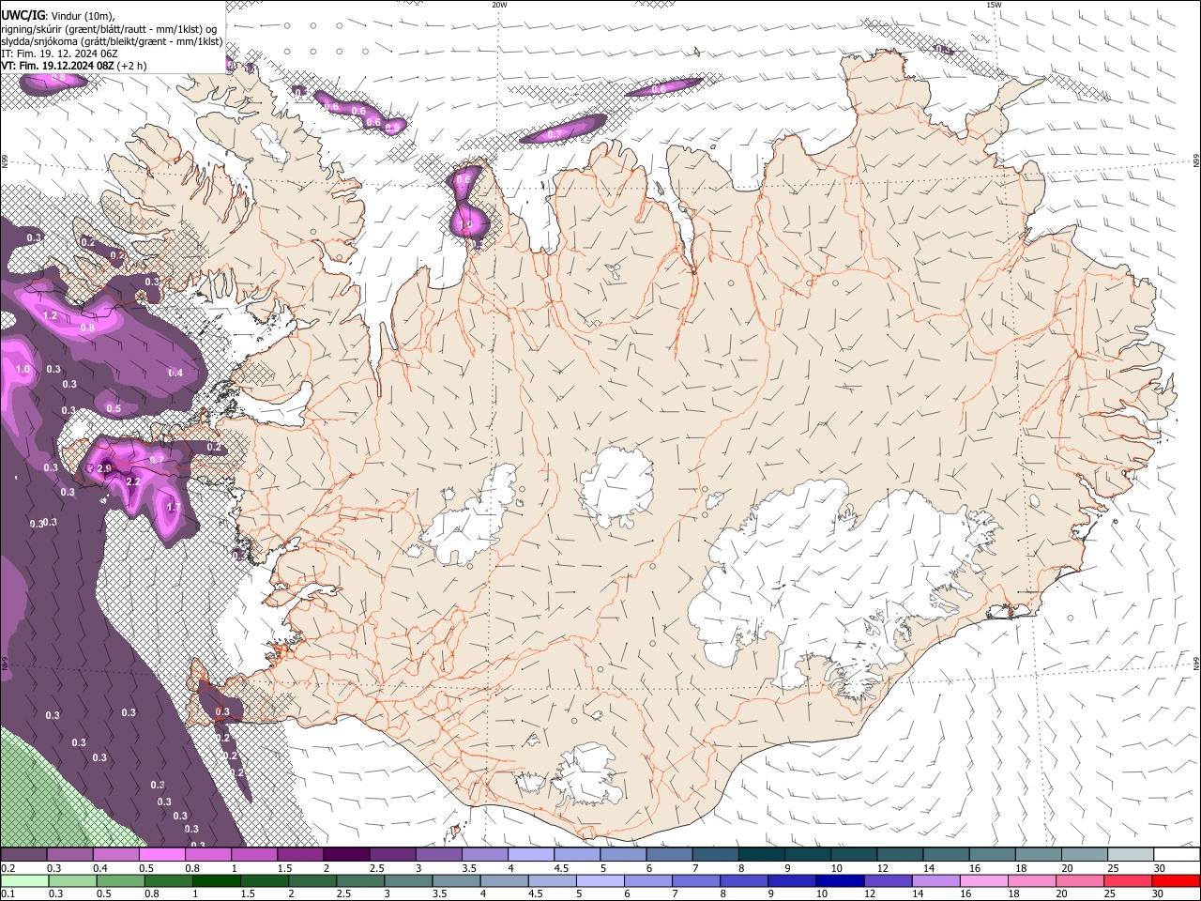Pick the darkest purple 2–2.5 snow legend swatch
This screenshot has width=1201, height=901.
point(345,855)
